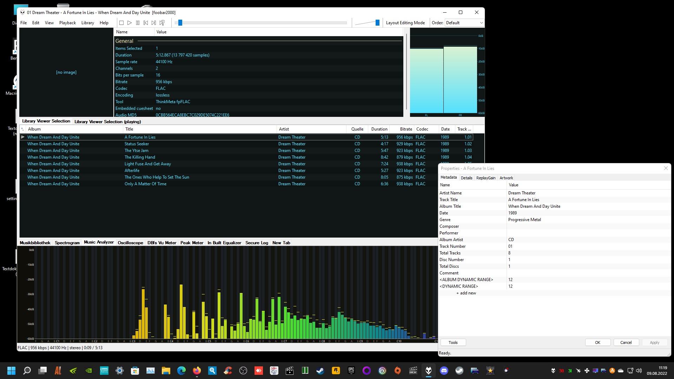
Task: Click '+ add new' metadata field
Action: [x=466, y=293]
